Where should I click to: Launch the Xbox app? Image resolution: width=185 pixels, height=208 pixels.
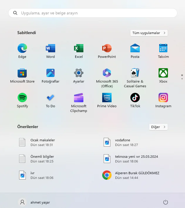[x=163, y=76]
